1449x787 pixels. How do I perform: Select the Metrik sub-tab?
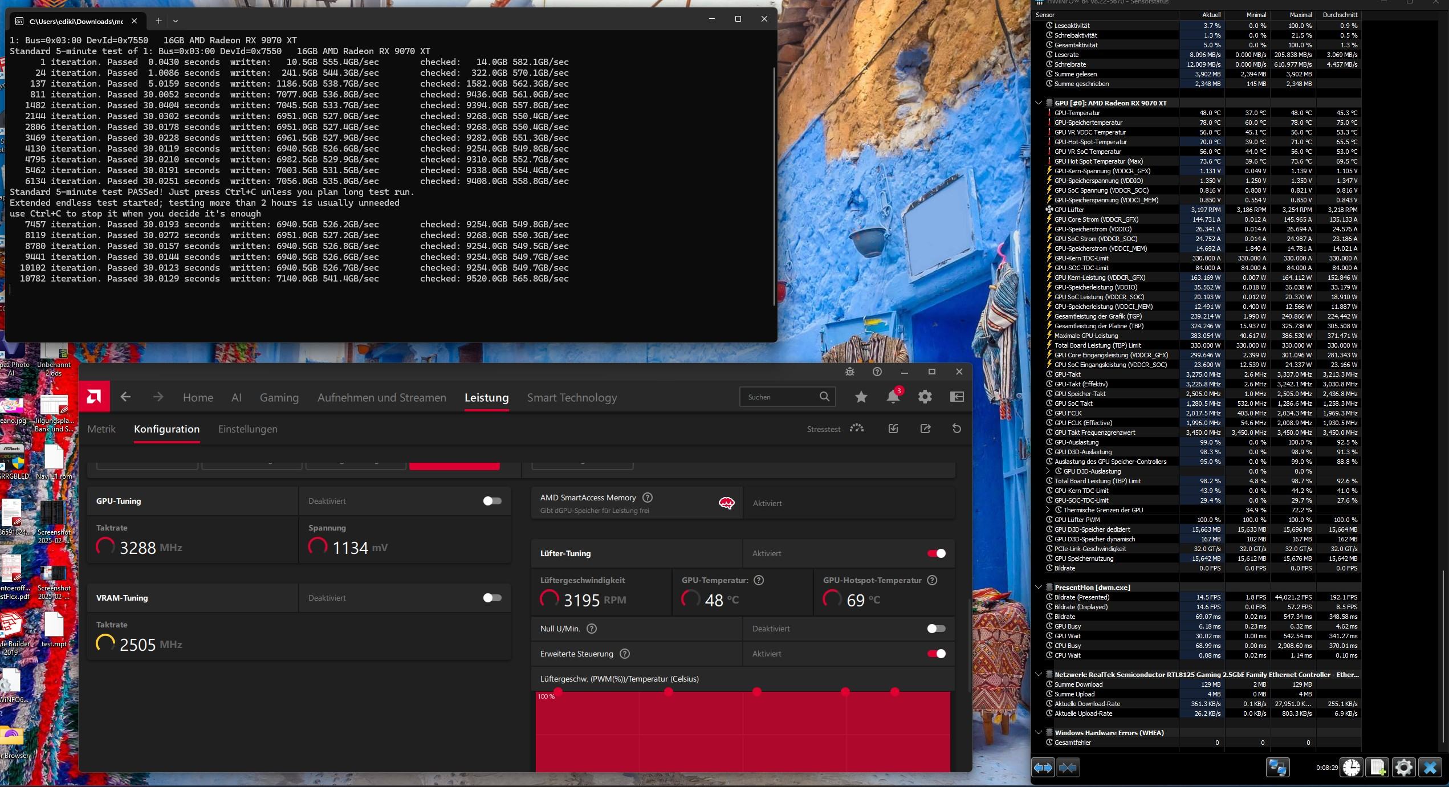[101, 429]
